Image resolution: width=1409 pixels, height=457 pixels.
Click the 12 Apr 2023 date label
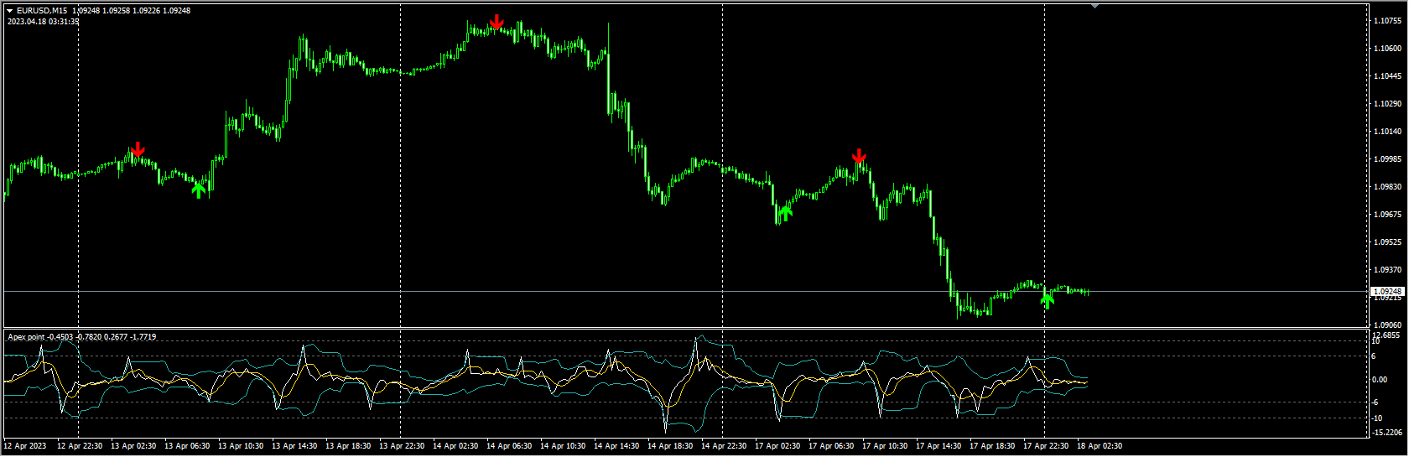(x=26, y=446)
